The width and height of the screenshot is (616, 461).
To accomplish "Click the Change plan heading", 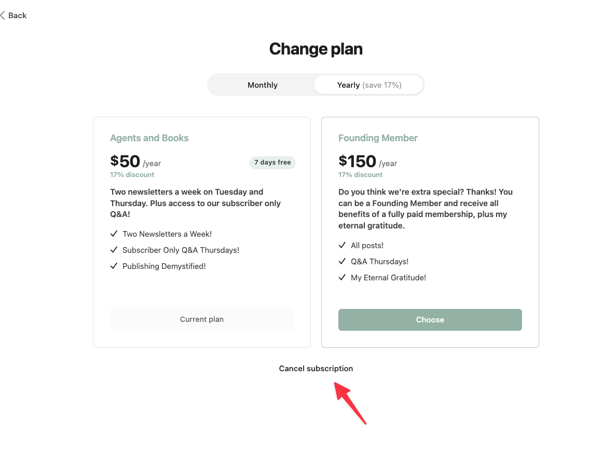I will pos(316,49).
